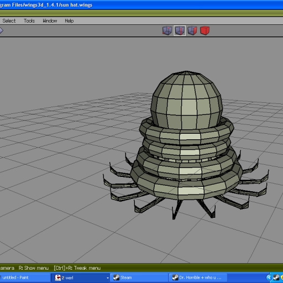Click the Steam taskbar button
The width and height of the screenshot is (283, 283).
139,277
